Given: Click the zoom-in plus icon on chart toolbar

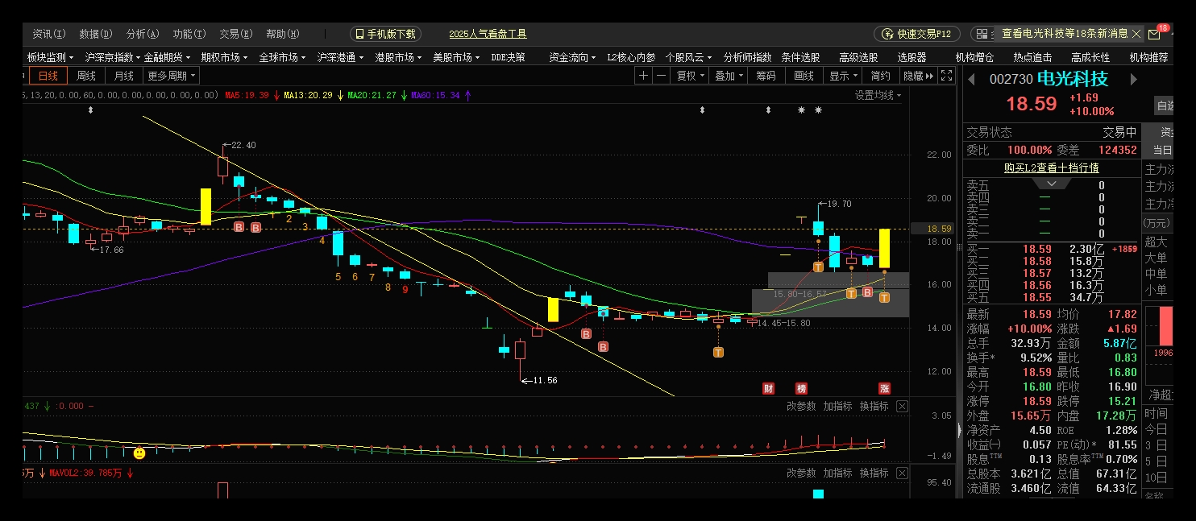Looking at the screenshot, I should coord(643,76).
